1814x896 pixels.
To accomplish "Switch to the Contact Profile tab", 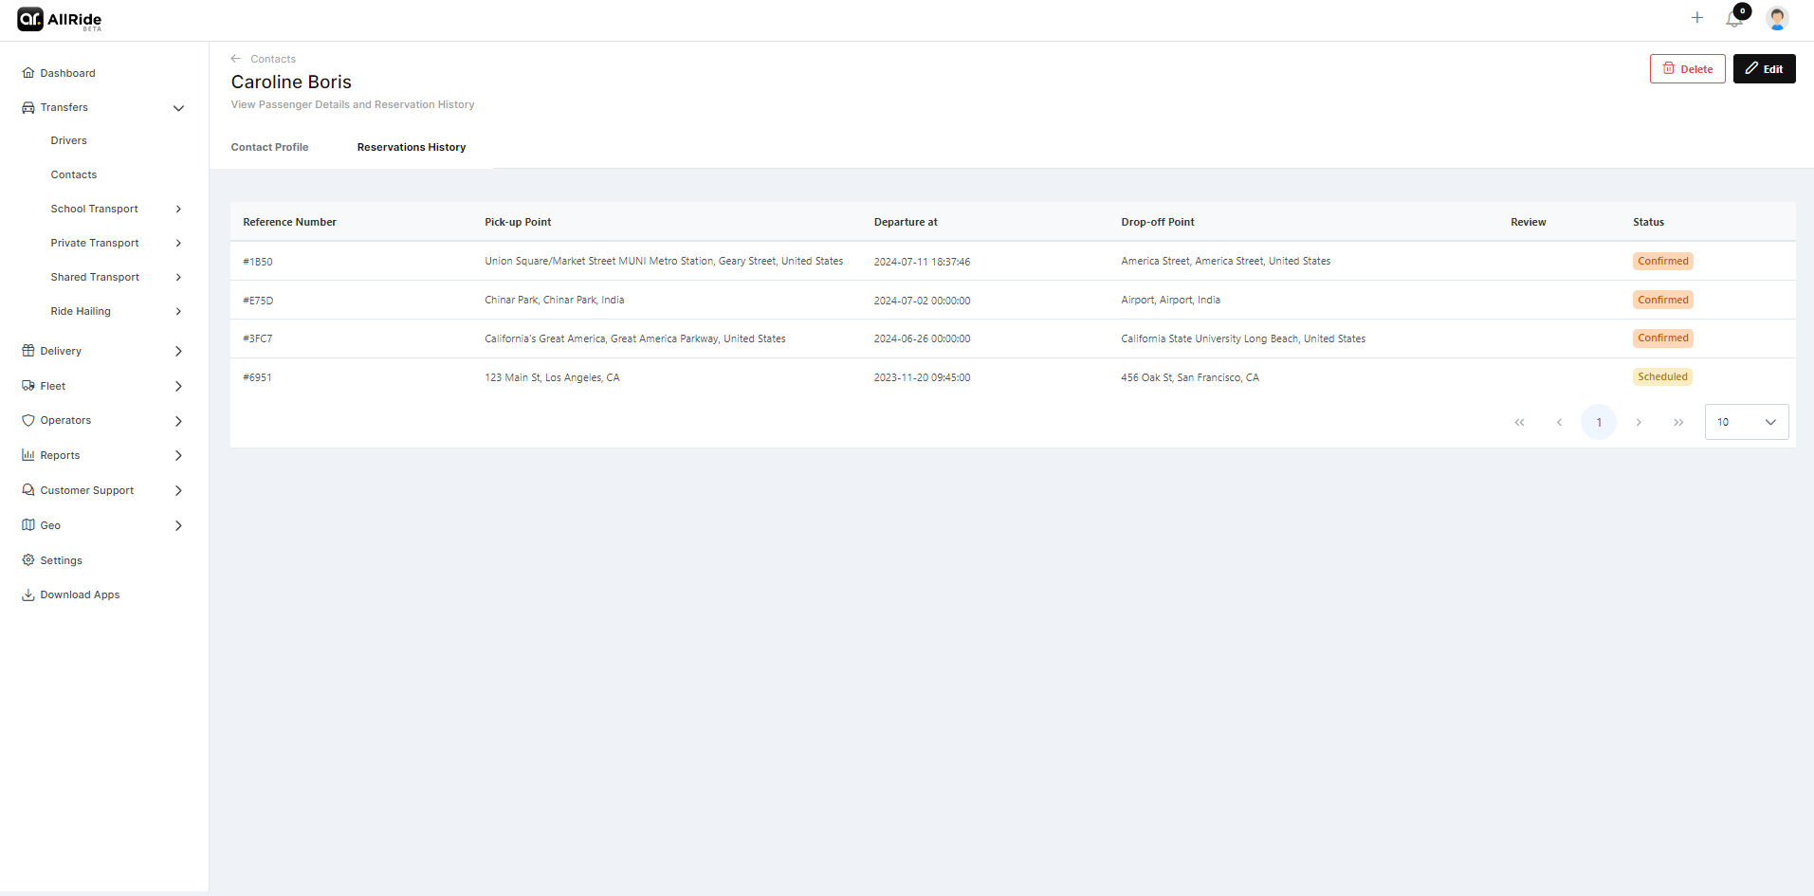I will [269, 147].
